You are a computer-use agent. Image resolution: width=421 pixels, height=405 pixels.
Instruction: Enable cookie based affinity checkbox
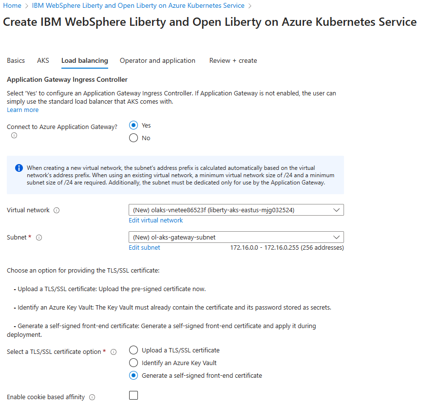134,395
